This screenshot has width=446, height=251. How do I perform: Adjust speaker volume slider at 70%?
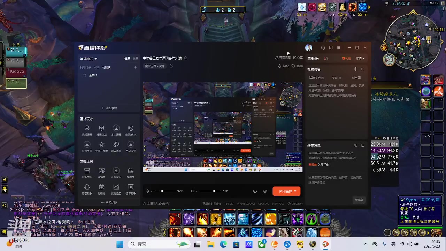tap(209, 191)
